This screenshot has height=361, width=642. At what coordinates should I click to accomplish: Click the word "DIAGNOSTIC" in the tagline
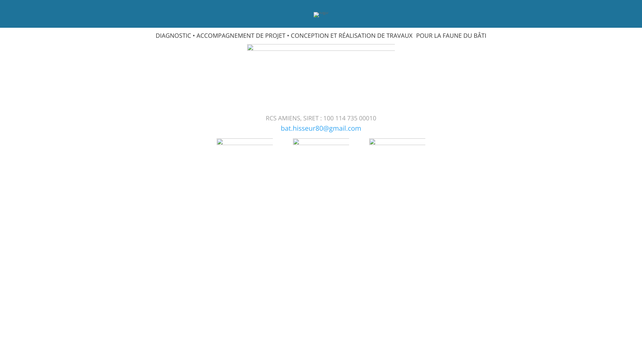tap(173, 35)
